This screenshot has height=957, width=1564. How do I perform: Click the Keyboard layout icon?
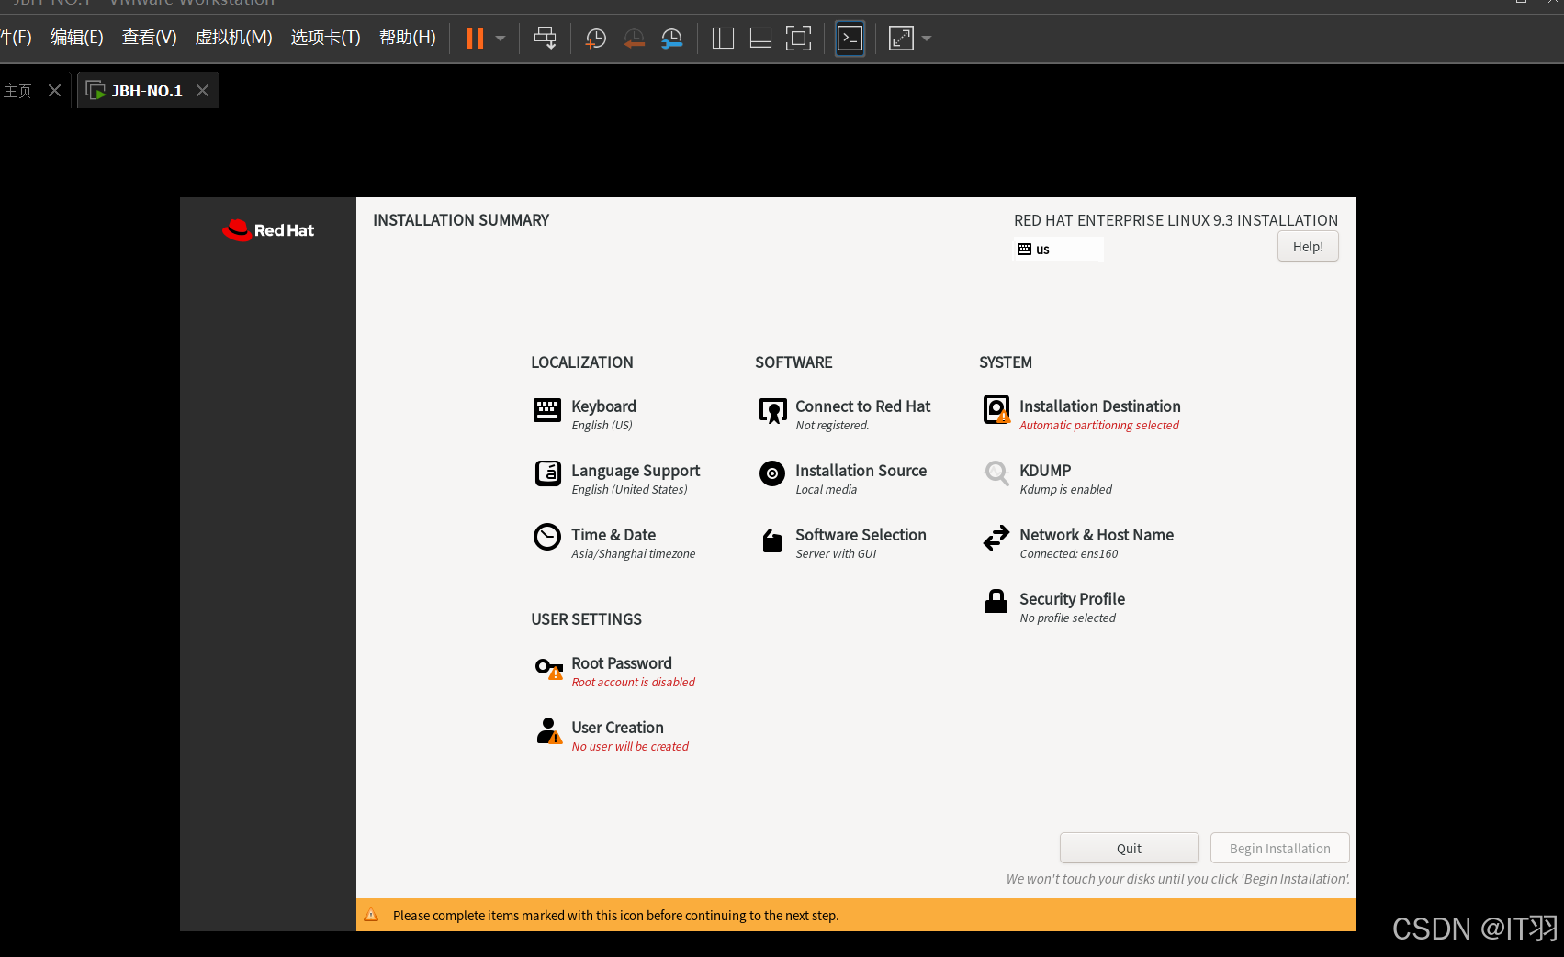click(x=547, y=410)
